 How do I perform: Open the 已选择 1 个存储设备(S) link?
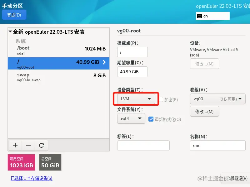pos(32,178)
